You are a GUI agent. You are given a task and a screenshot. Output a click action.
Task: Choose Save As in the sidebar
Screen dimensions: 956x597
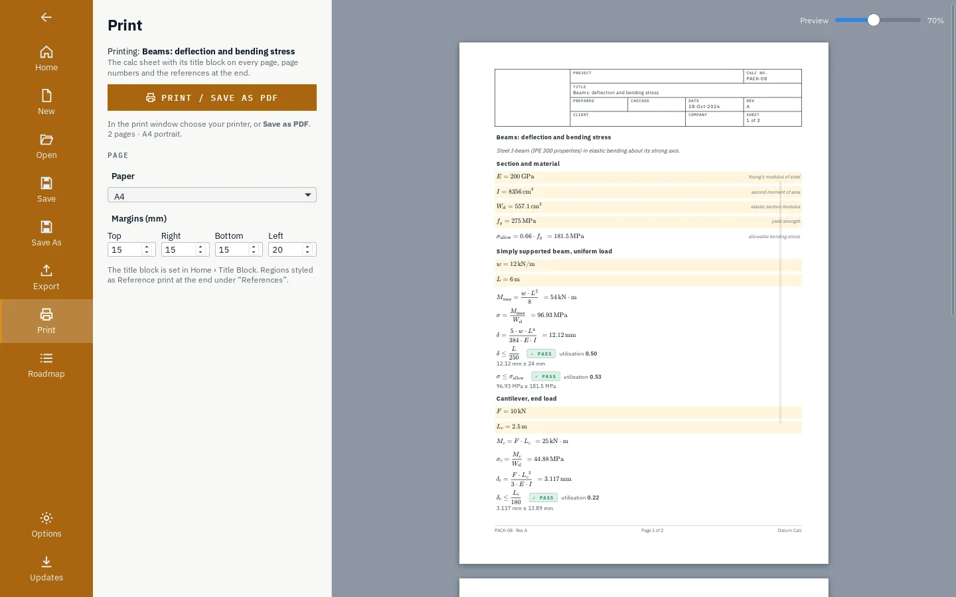click(x=46, y=233)
